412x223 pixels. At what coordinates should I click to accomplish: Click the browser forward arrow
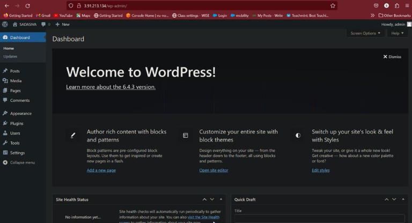[x=17, y=6]
